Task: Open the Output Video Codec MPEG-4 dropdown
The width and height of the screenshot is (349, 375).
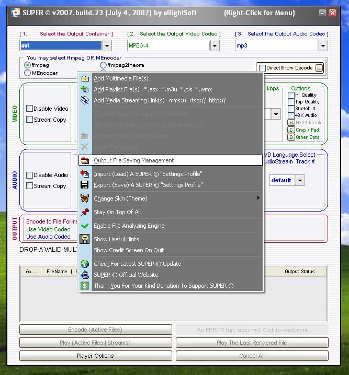Action: tap(215, 45)
